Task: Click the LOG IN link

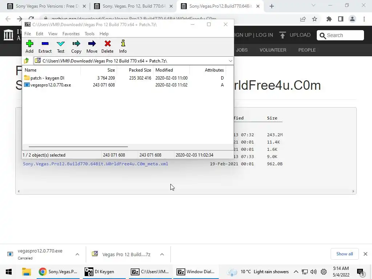Action: point(264,35)
